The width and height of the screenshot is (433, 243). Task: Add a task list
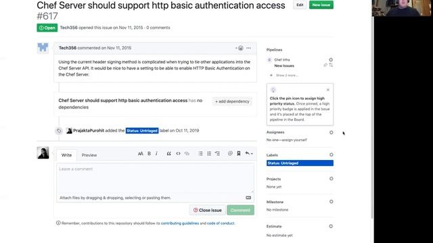[217, 154]
